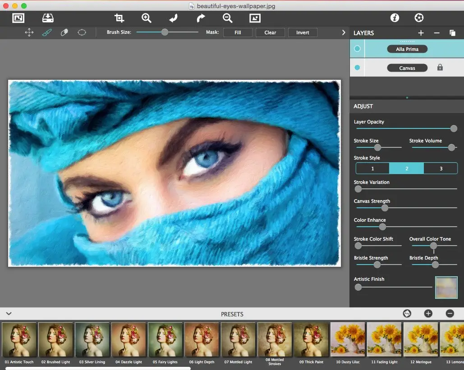
Task: Click the Invert mask button
Action: pyautogui.click(x=303, y=32)
